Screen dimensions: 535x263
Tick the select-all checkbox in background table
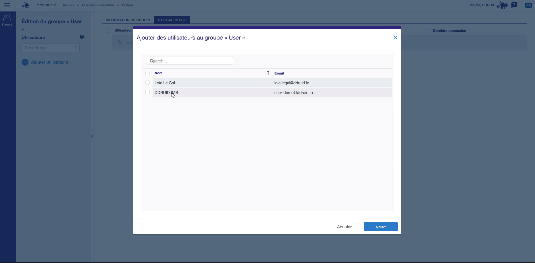pyautogui.click(x=107, y=30)
